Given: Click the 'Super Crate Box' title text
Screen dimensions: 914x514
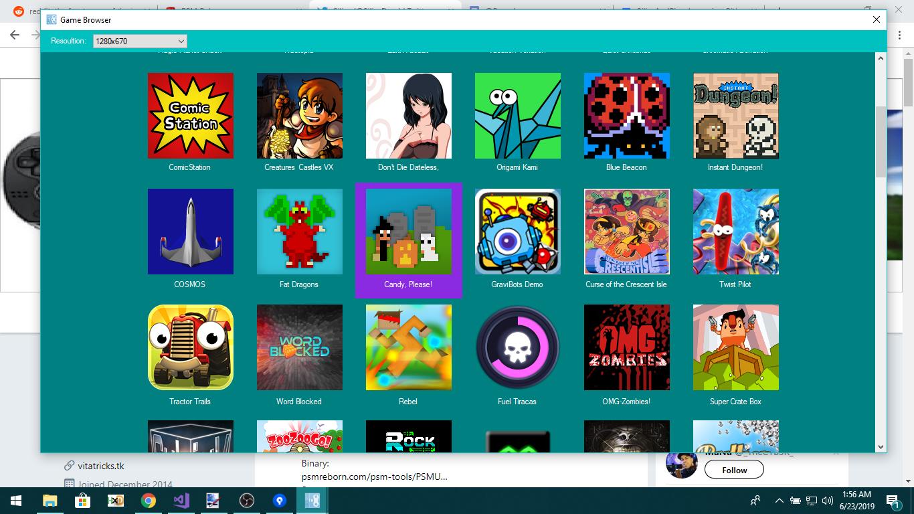Looking at the screenshot, I should click(x=735, y=402).
